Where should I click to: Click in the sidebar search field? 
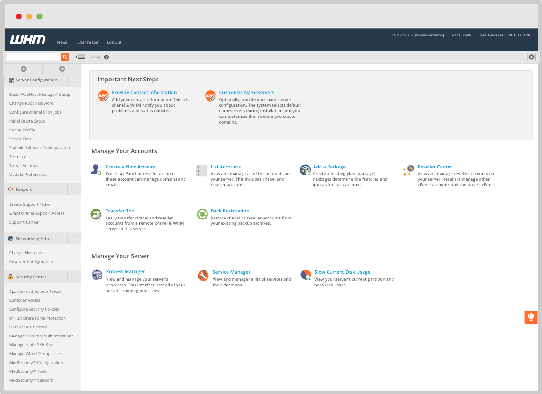(x=34, y=57)
